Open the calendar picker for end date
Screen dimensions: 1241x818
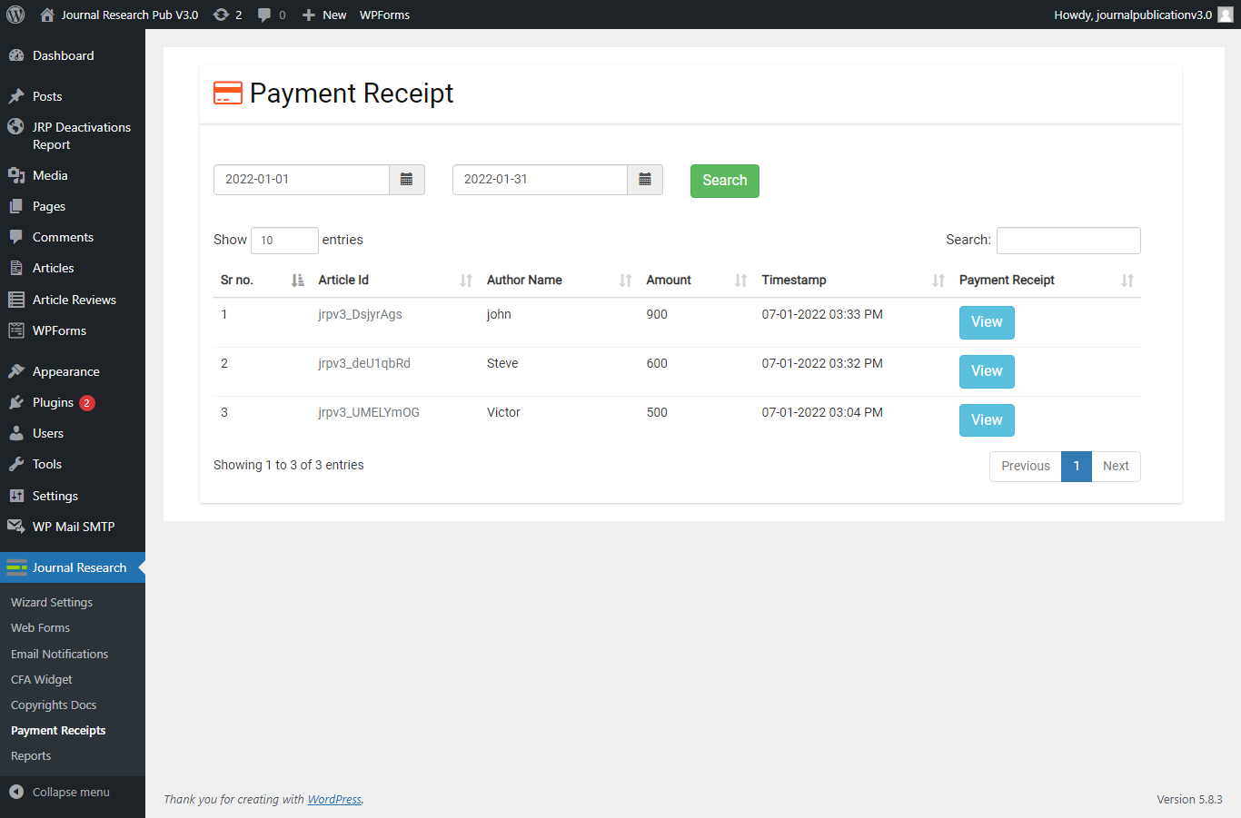pos(645,180)
